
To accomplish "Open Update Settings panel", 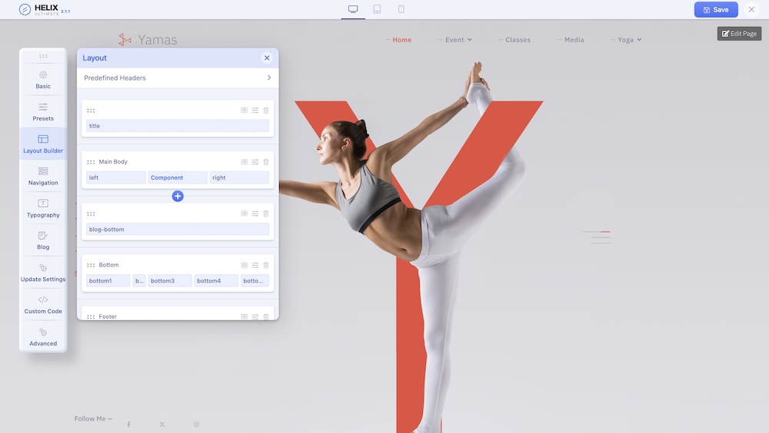I will point(43,273).
